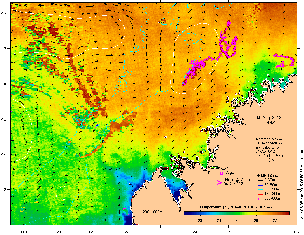Click the magenta drifters arrowhead legend symbol
304x235 pixels.
(219, 182)
